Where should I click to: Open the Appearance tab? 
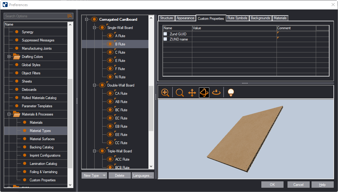coord(185,18)
